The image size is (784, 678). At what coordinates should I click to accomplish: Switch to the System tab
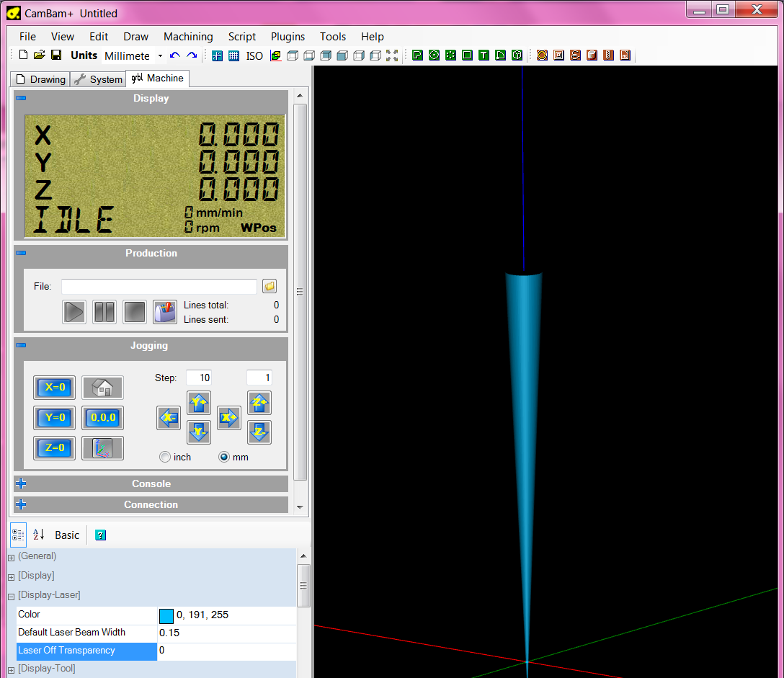(98, 79)
